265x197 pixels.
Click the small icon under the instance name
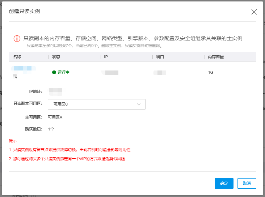15,77
